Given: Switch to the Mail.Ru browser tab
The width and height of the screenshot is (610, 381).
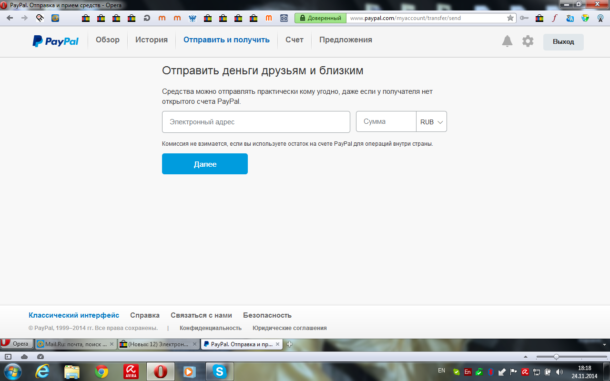Looking at the screenshot, I should pos(76,344).
